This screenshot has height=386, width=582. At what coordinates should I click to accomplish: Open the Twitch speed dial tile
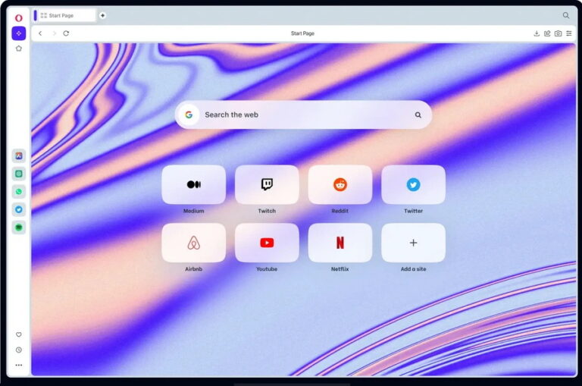pos(267,184)
